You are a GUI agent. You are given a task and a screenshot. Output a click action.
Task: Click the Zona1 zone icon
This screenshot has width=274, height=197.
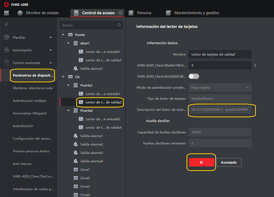coord(76,170)
